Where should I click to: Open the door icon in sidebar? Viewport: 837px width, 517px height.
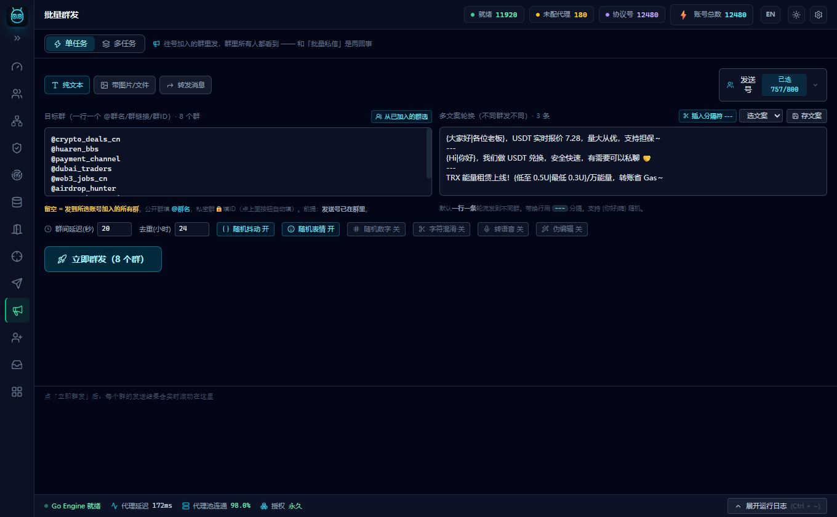click(x=17, y=229)
